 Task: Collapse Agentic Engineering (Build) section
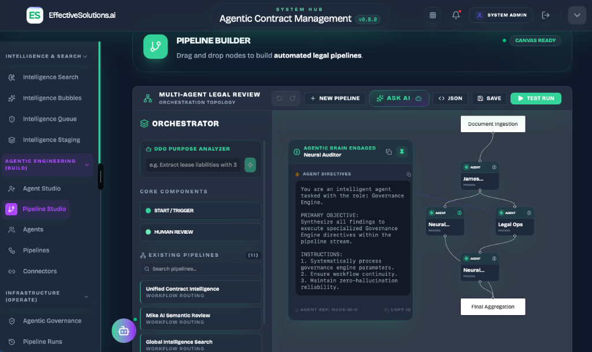[47, 164]
